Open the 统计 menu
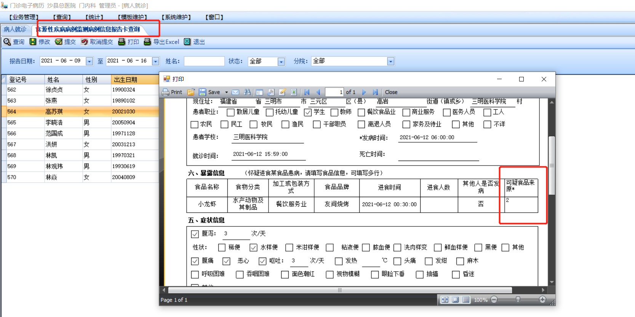The height and width of the screenshot is (317, 635). point(94,17)
